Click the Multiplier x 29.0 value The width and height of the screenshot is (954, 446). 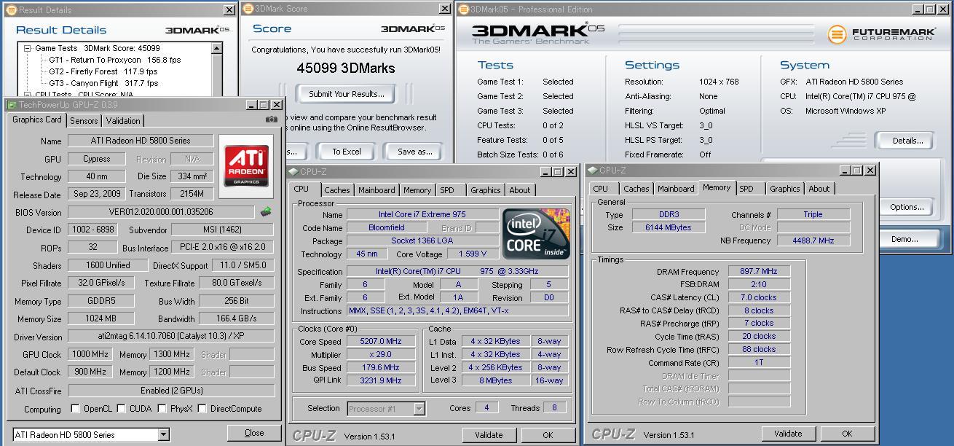pos(381,355)
